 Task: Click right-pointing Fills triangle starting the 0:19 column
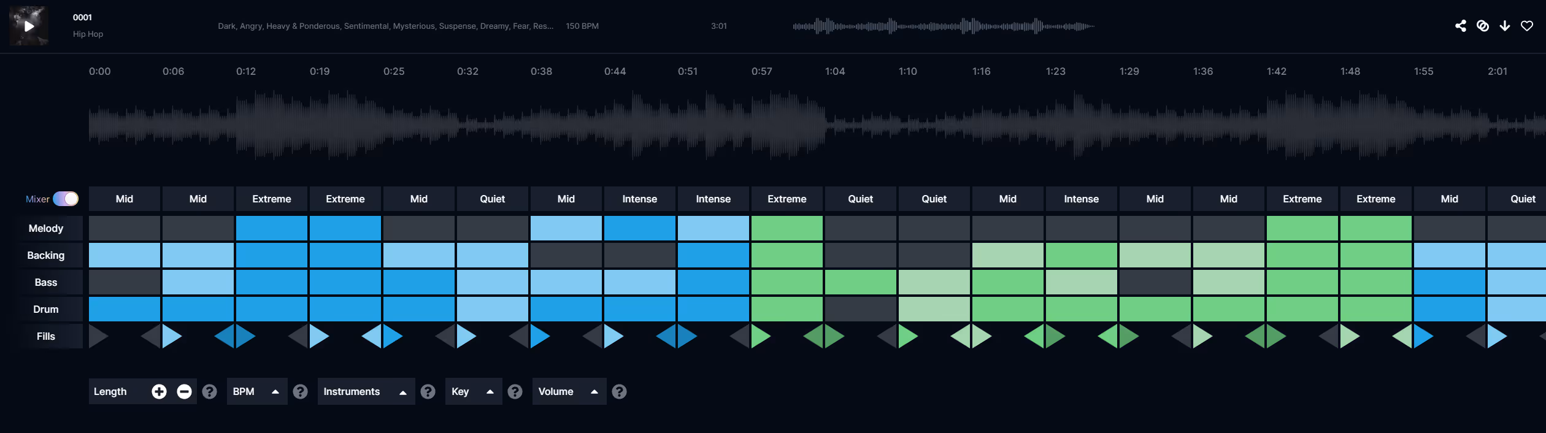click(319, 336)
